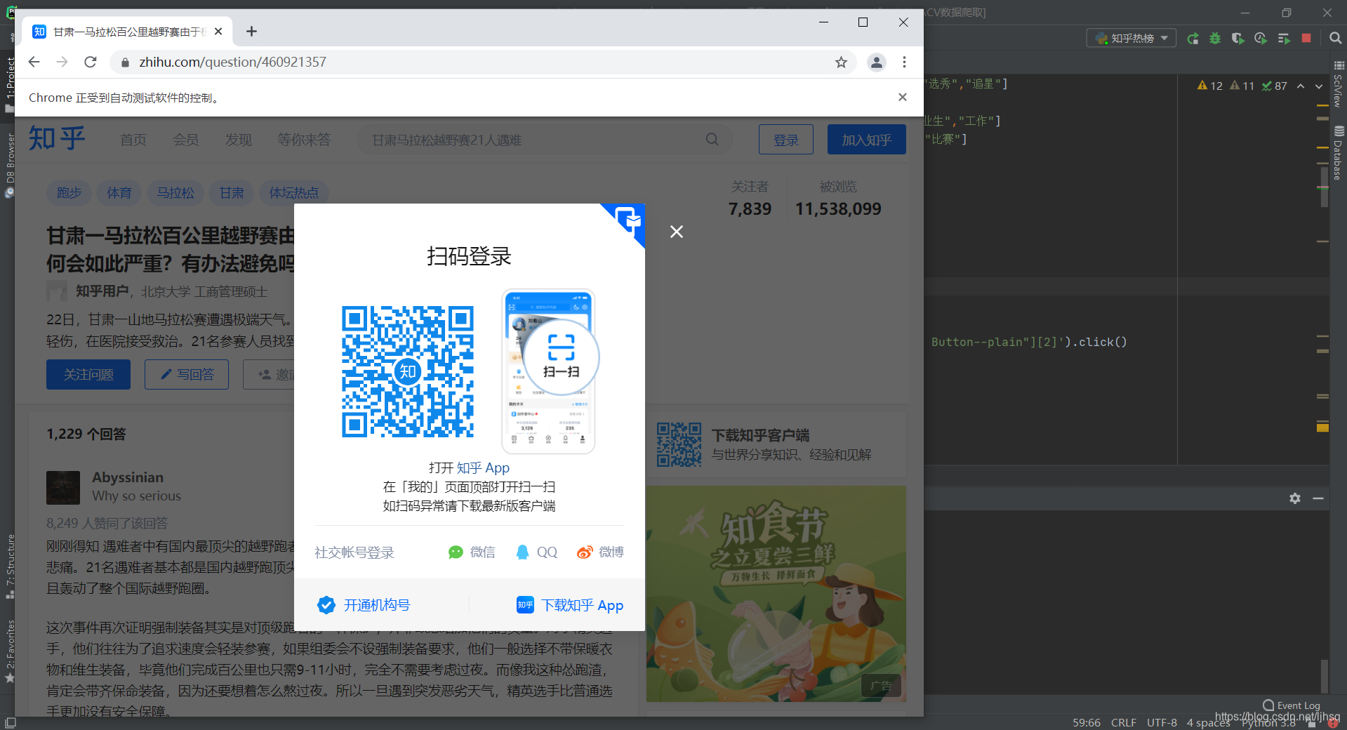This screenshot has width=1347, height=730.
Task: Click the Debug bug icon in PyCharm
Action: point(1215,38)
